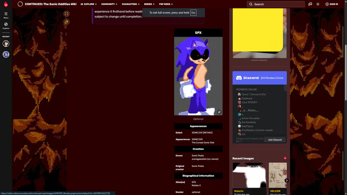Open the EXPLORE dropdown menu
This screenshot has width=347, height=195.
(89, 4)
